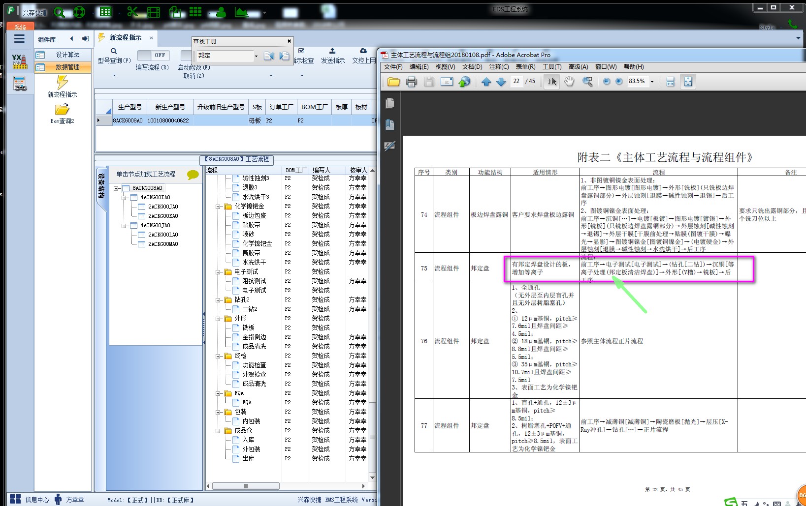Close the 查找工具 find panel
The image size is (806, 506).
click(x=289, y=41)
